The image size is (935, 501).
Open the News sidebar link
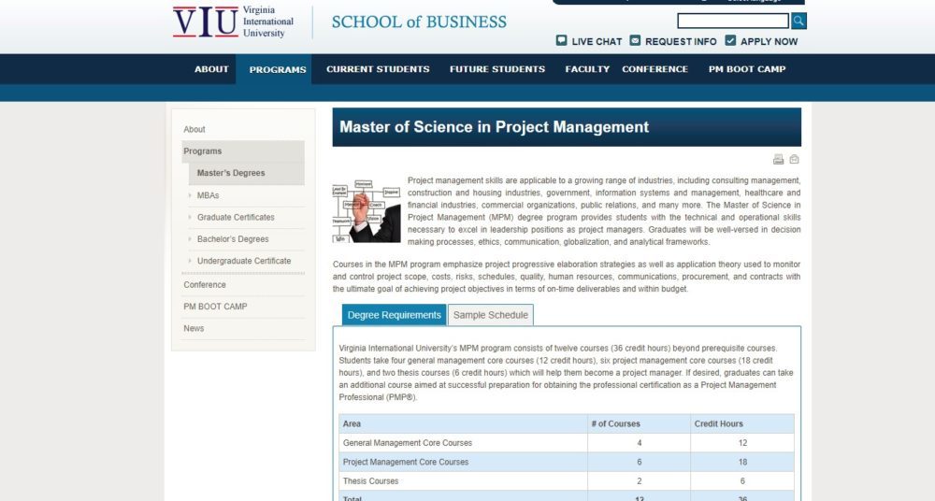tap(194, 328)
